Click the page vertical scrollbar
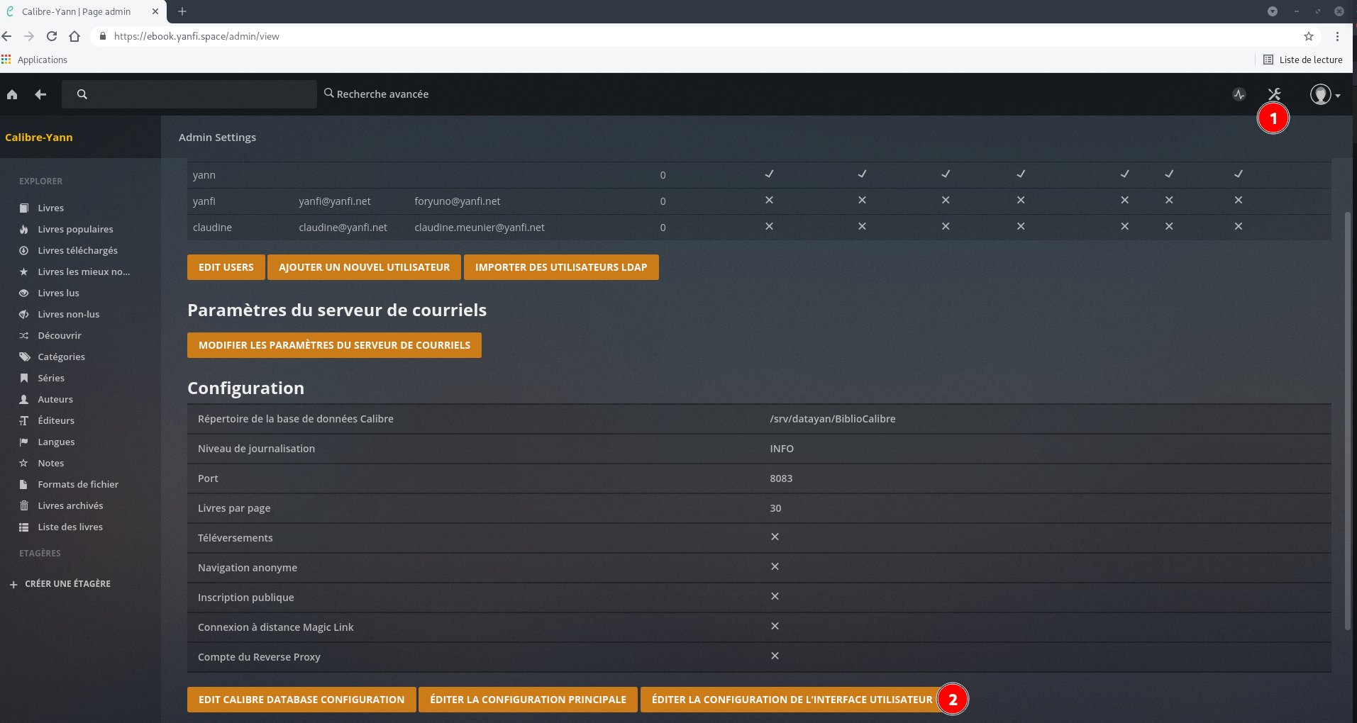The width and height of the screenshot is (1357, 723). pyautogui.click(x=1348, y=418)
